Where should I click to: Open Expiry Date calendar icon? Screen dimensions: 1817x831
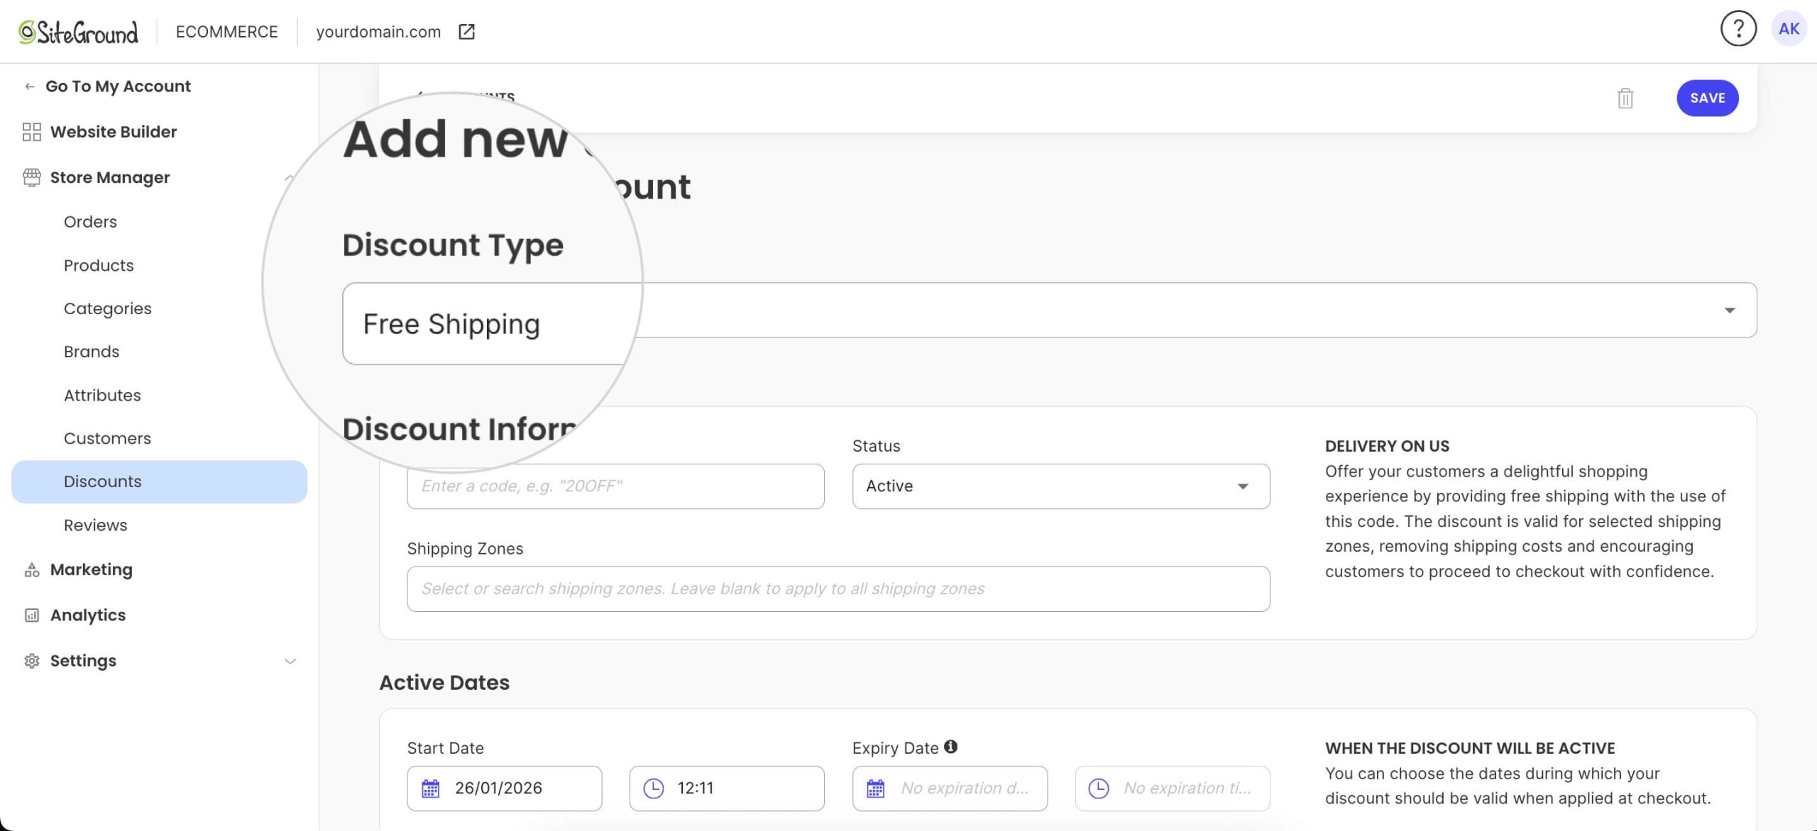[x=876, y=788]
